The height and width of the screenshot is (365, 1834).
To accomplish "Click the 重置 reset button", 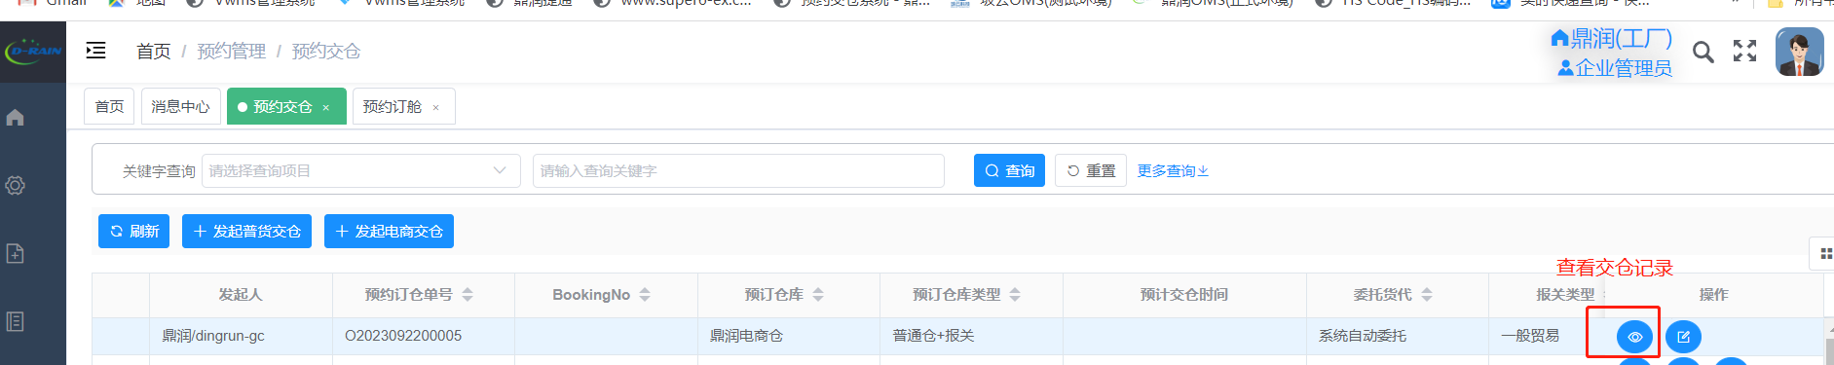I will pyautogui.click(x=1091, y=170).
